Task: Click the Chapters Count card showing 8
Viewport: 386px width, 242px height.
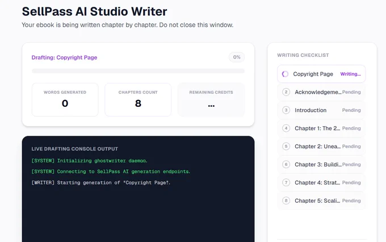Action: (138, 99)
